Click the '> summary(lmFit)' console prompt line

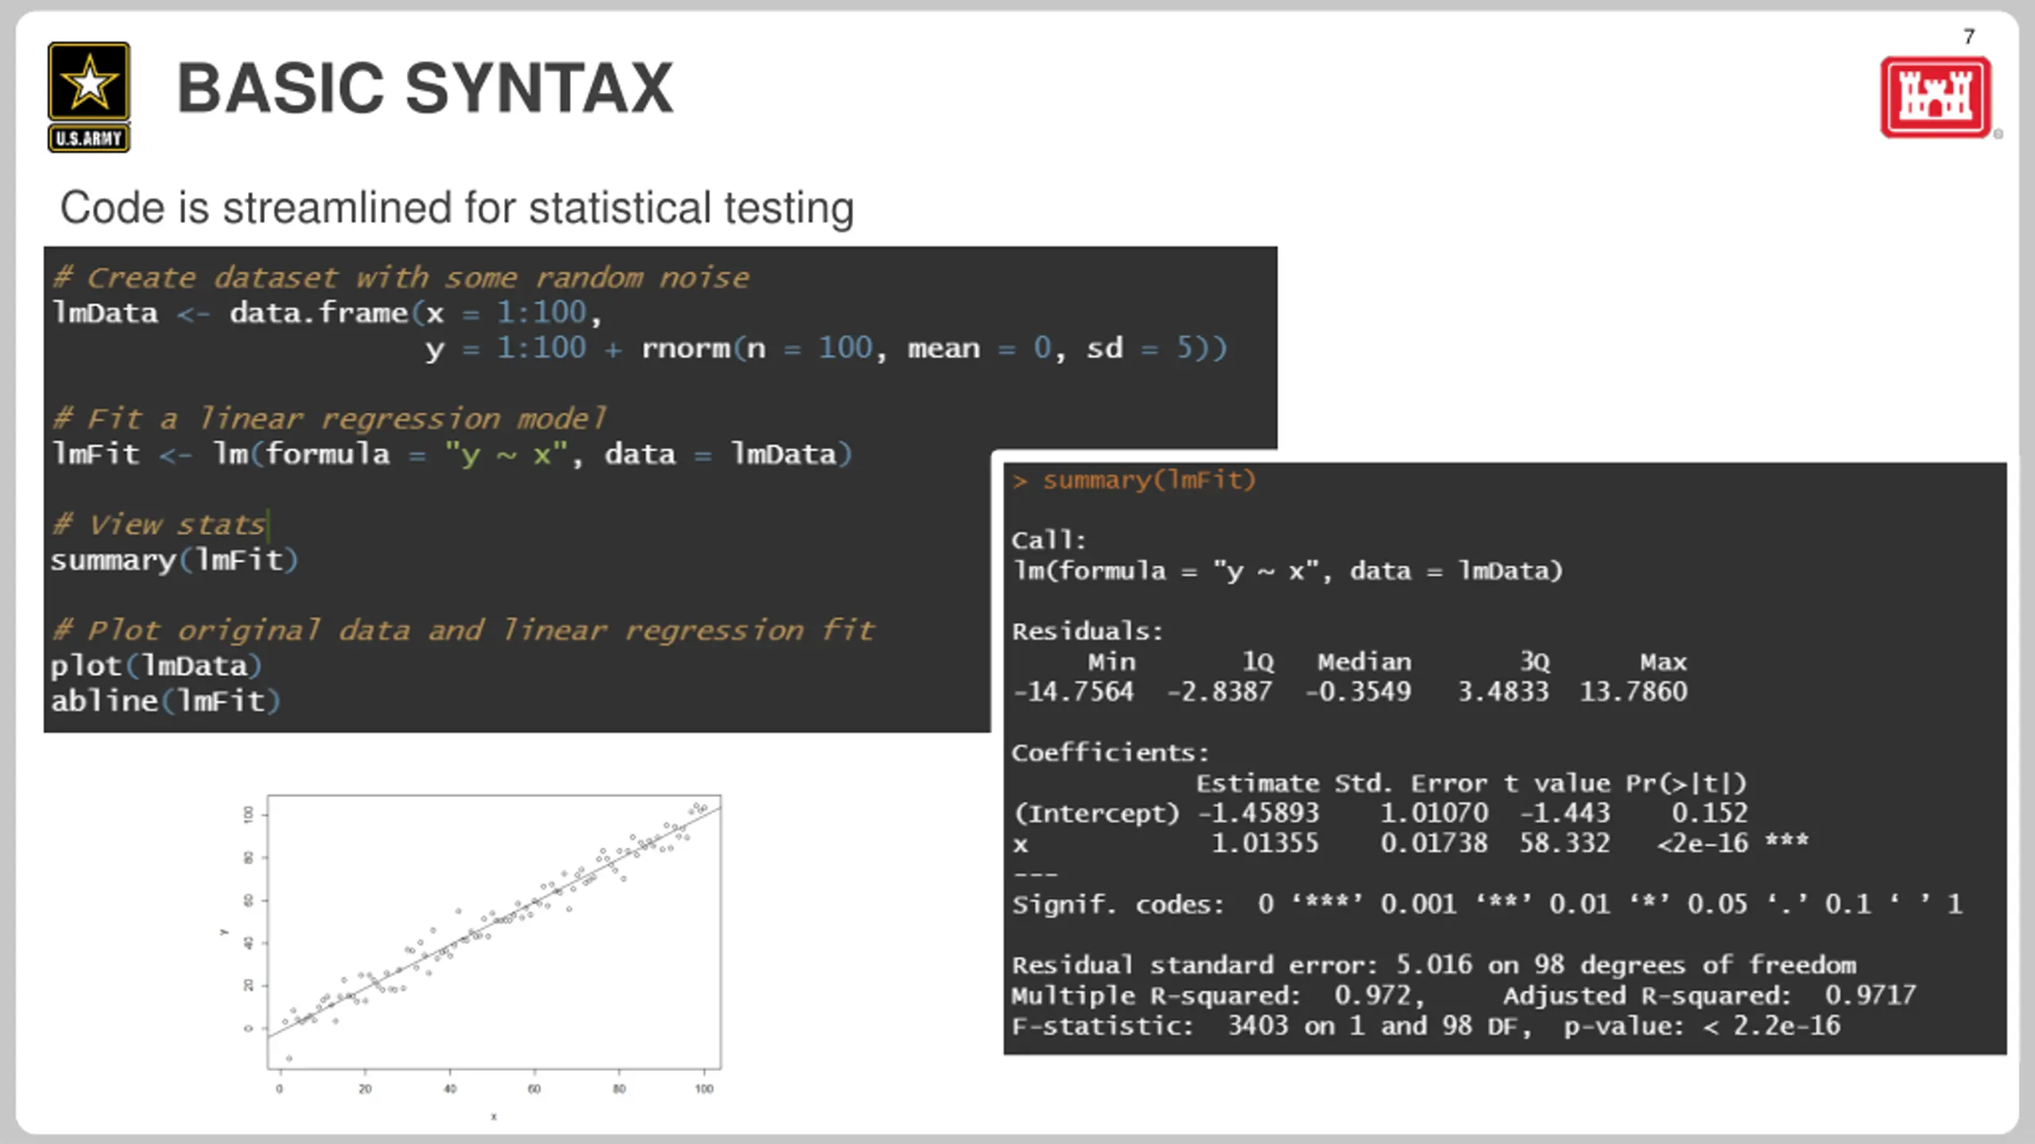click(x=1134, y=481)
